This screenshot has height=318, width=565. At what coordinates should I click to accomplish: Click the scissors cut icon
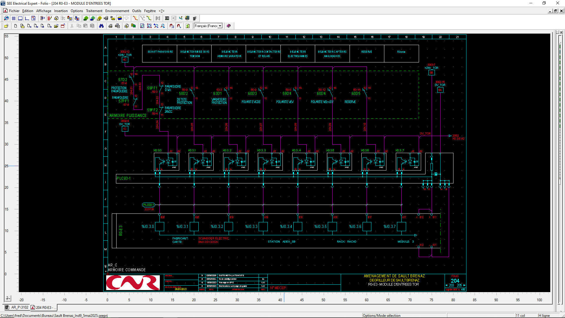[72, 26]
